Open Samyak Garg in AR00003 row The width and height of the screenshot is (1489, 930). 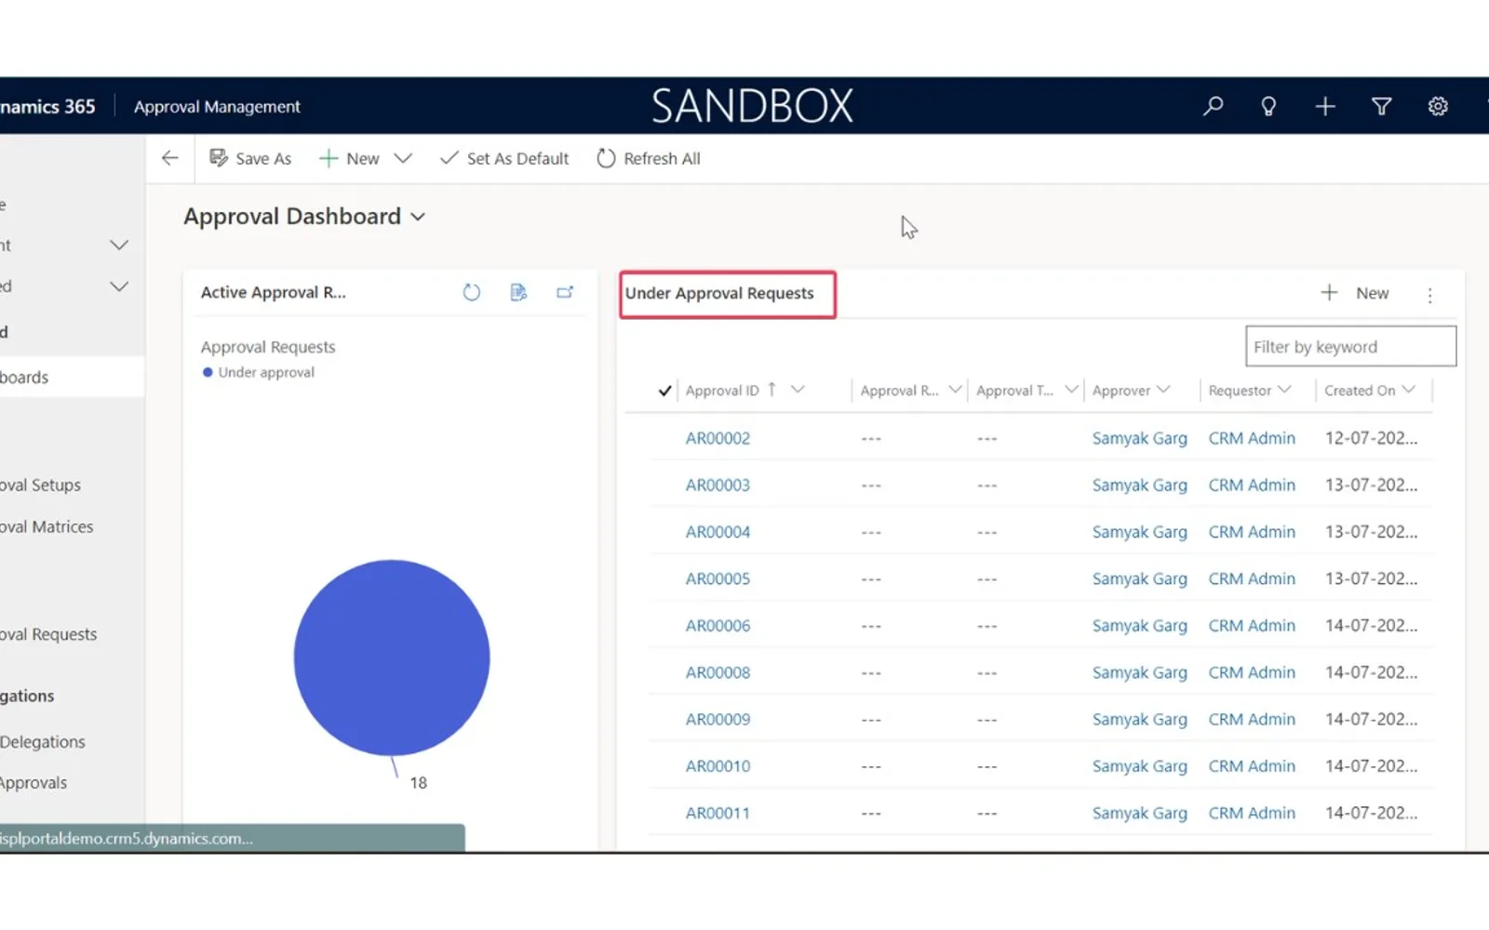tap(1140, 485)
